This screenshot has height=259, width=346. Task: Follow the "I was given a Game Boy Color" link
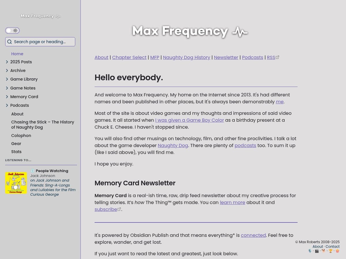pyautogui.click(x=189, y=120)
